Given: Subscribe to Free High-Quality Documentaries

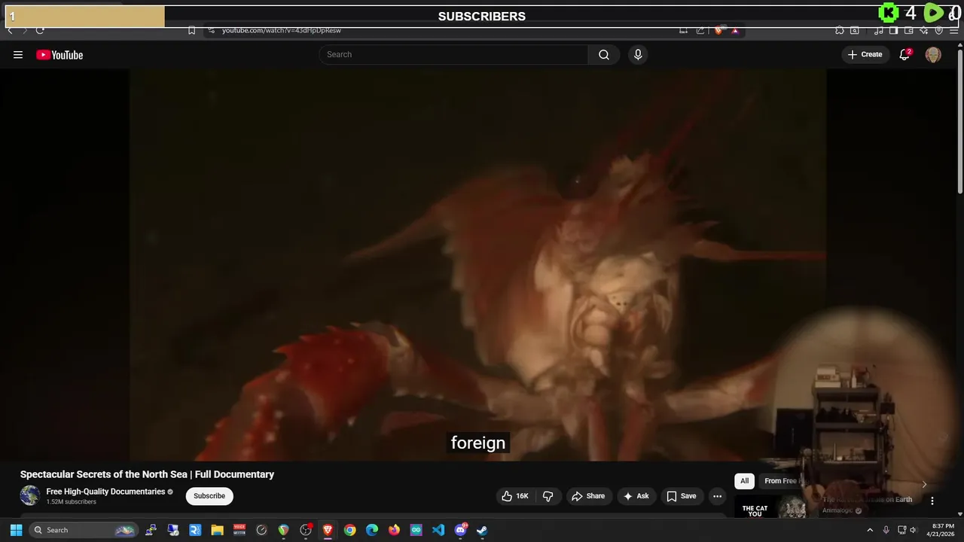Looking at the screenshot, I should (x=209, y=496).
